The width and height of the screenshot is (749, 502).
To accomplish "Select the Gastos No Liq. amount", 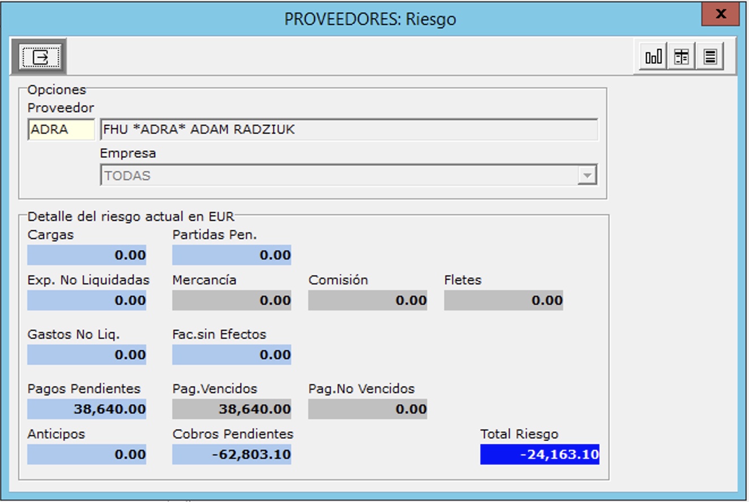I will tap(87, 355).
